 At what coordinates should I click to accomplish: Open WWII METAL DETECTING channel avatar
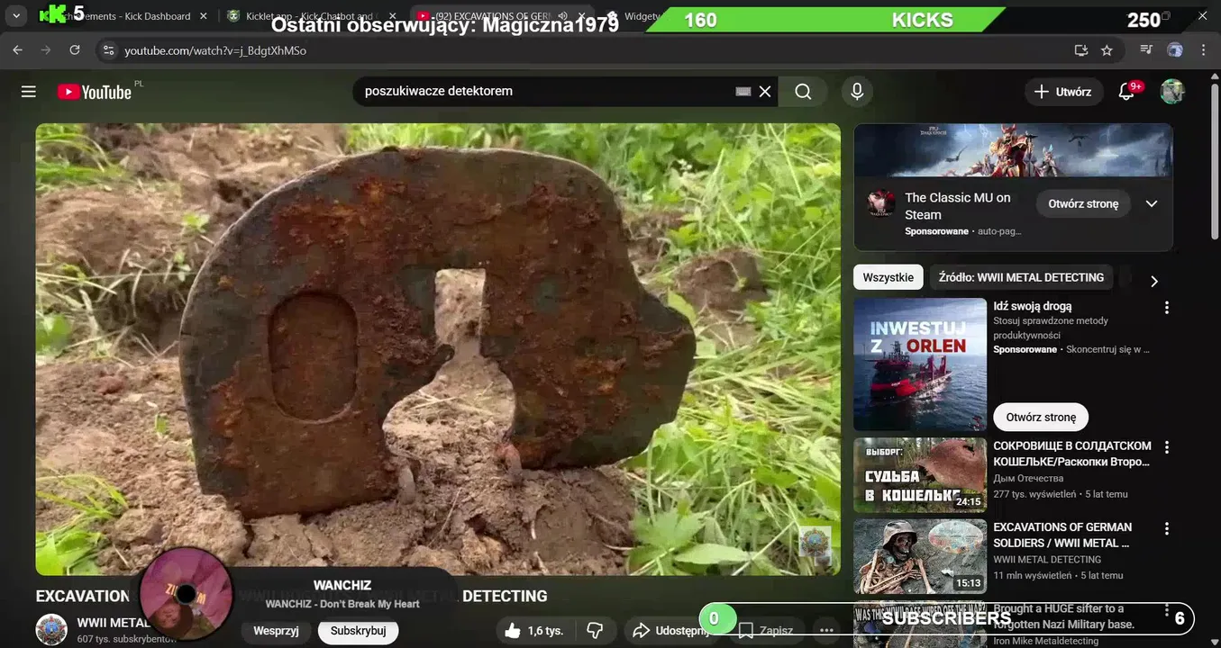tap(51, 630)
